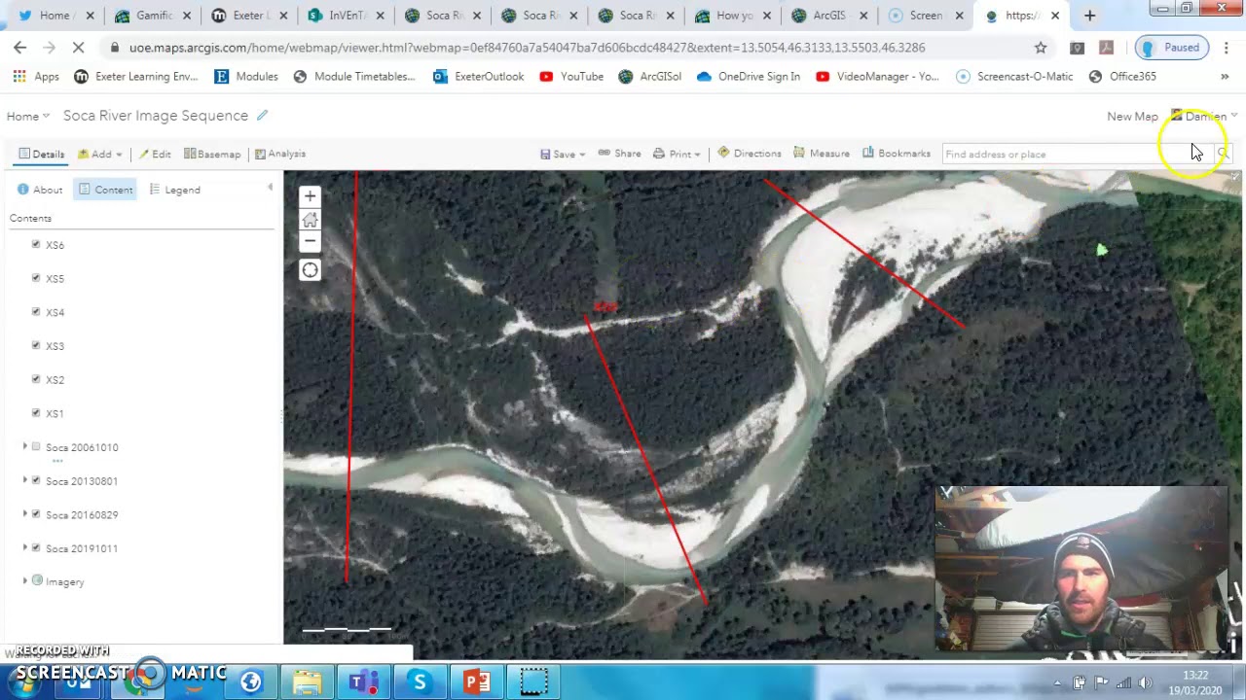The image size is (1246, 700).
Task: Open Module Timetables bookmark
Action: click(354, 77)
